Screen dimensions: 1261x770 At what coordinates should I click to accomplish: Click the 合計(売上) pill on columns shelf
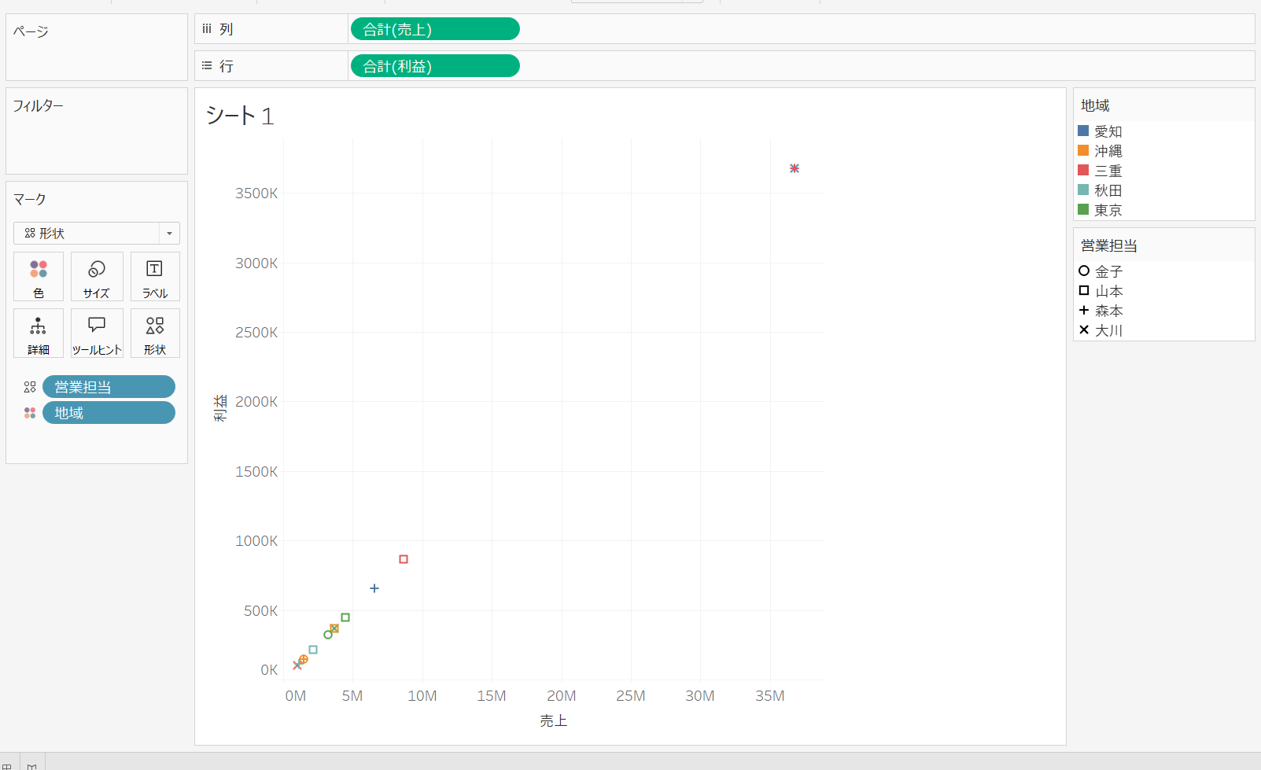tap(434, 30)
